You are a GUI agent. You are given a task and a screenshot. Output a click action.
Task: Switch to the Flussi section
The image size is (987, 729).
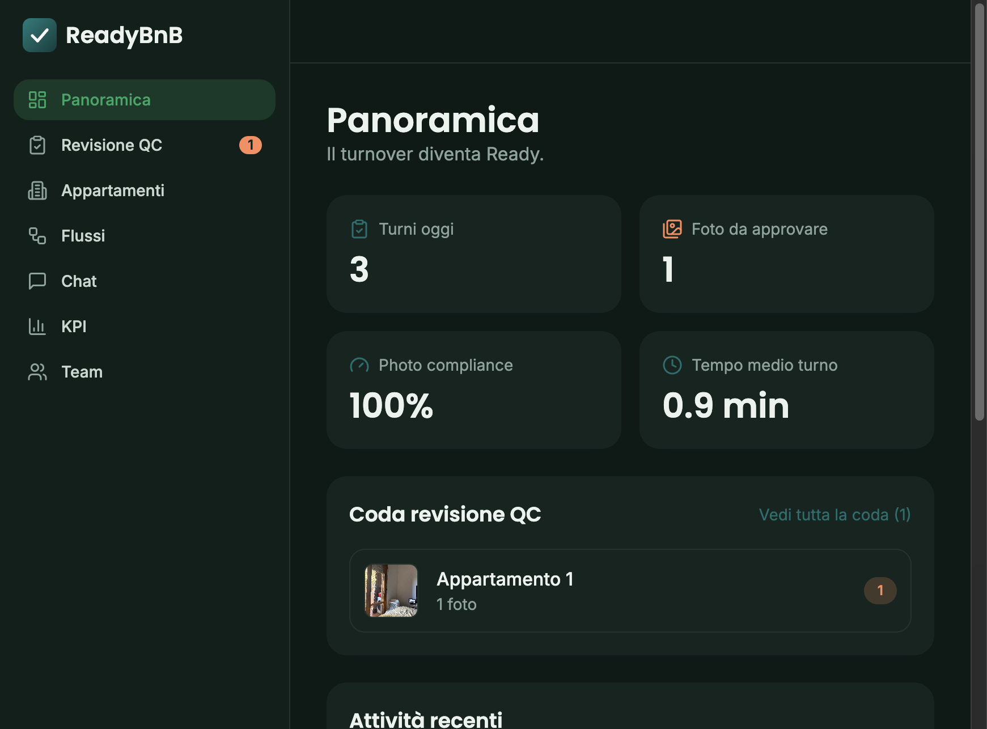coord(145,236)
